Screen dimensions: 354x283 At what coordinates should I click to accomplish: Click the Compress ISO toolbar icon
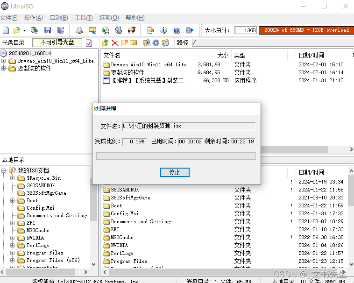click(x=92, y=30)
